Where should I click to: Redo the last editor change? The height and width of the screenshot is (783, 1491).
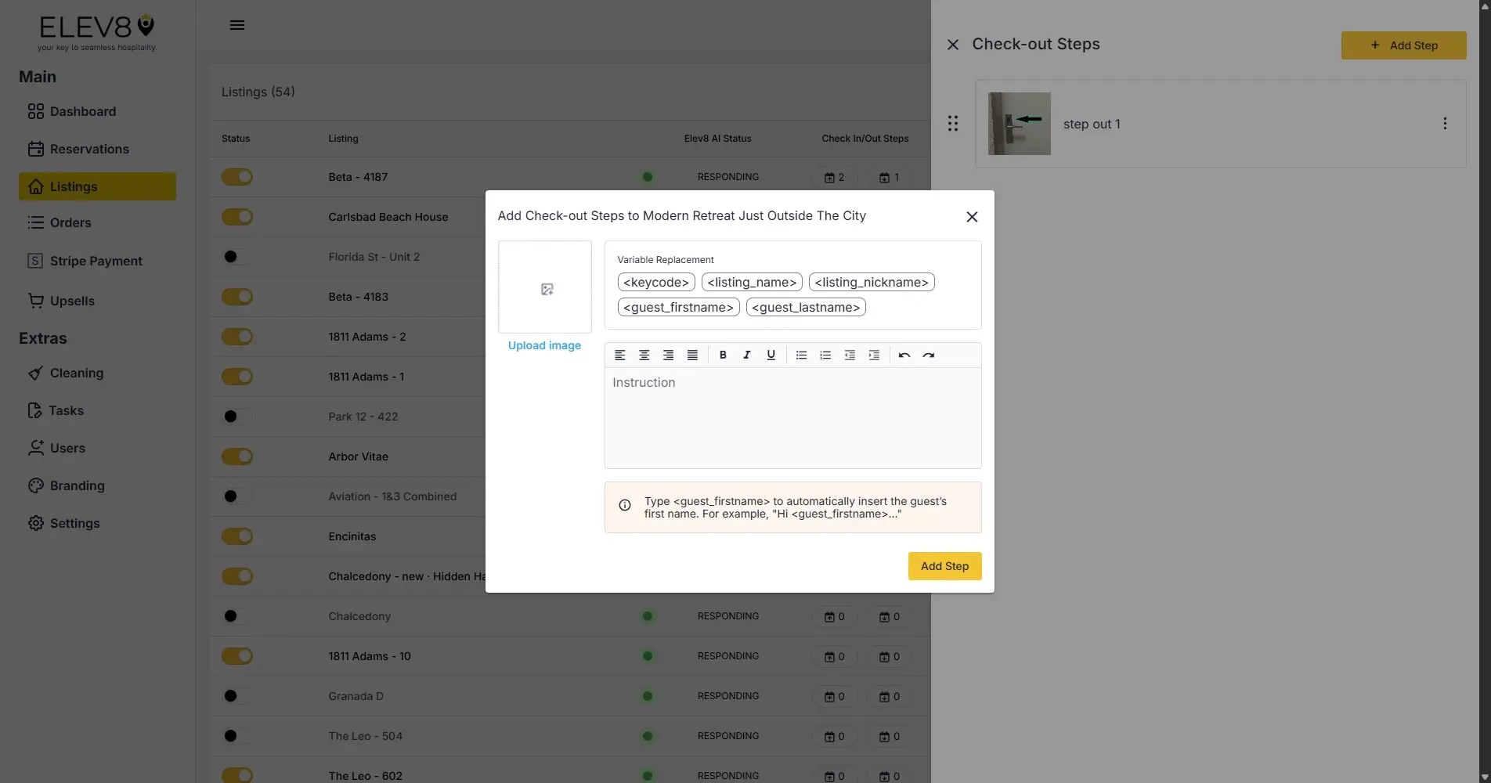[929, 355]
